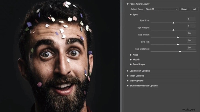Collapse the Face-Aware Liquify section
Viewport: 200px width, 112px height.
coord(127,4)
